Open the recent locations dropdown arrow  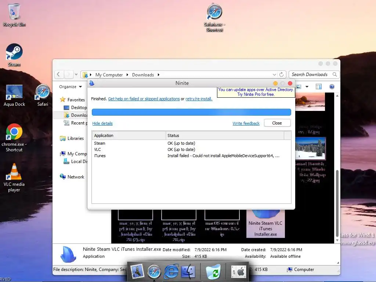(76, 75)
